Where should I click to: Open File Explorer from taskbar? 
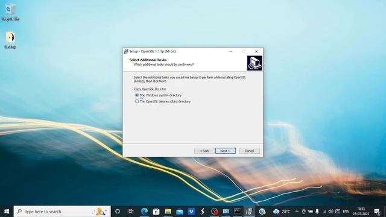click(x=168, y=212)
